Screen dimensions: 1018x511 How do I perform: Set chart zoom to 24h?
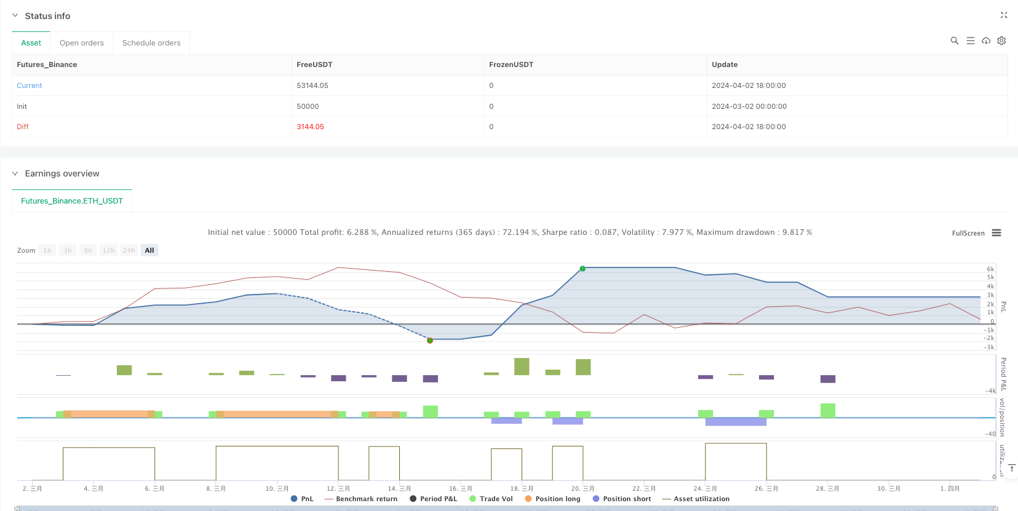[x=129, y=250]
